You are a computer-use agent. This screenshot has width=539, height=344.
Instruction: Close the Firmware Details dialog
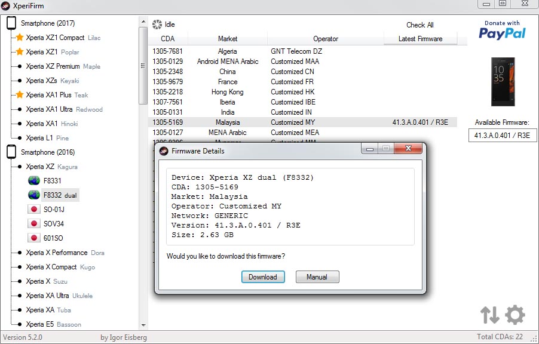tap(408, 148)
